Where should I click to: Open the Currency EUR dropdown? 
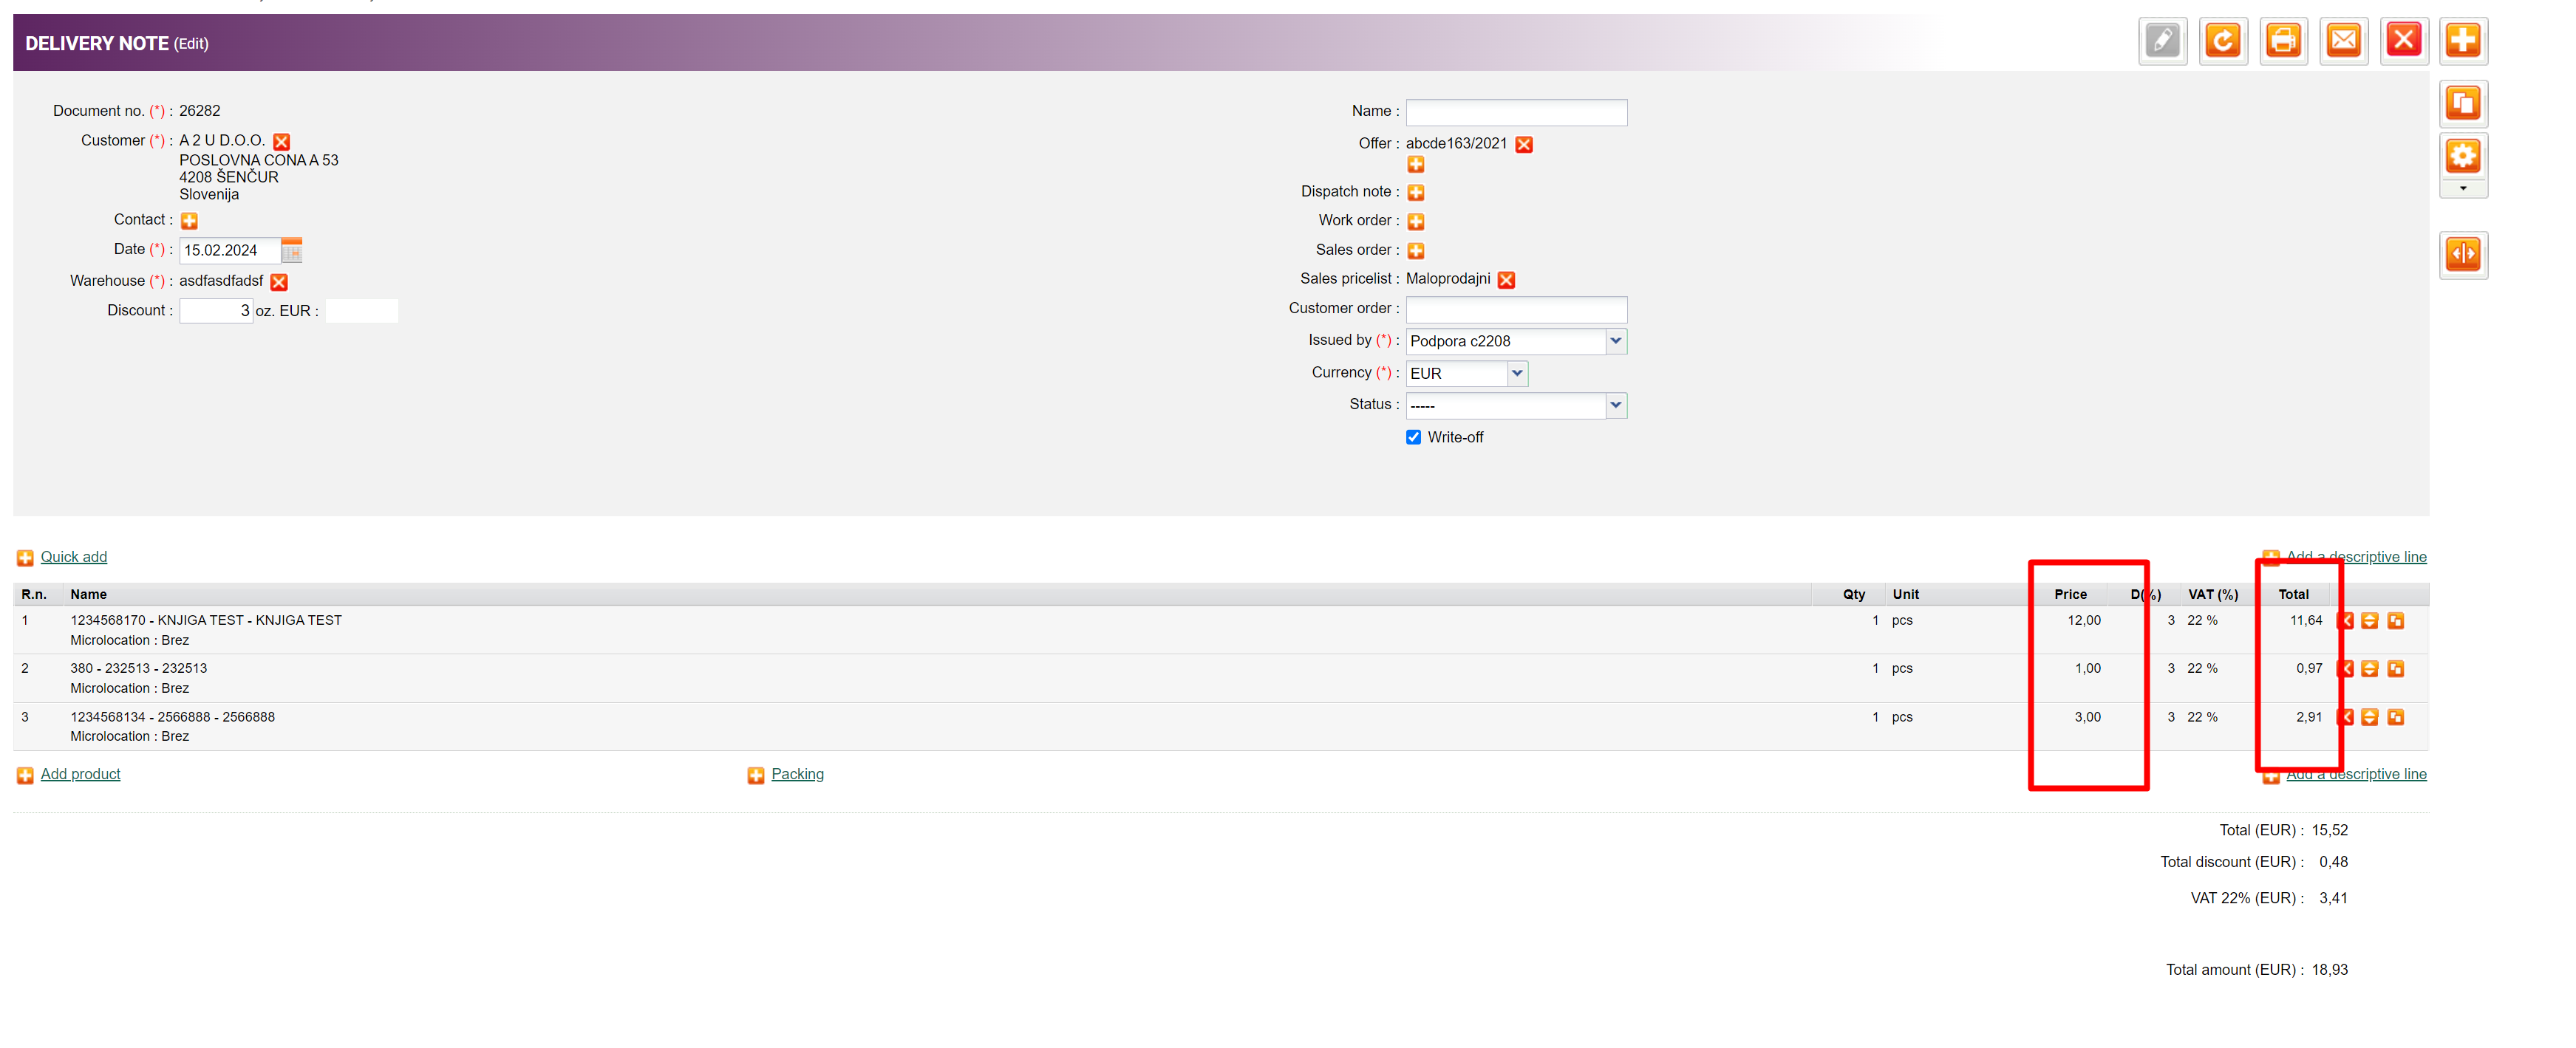[x=1516, y=373]
